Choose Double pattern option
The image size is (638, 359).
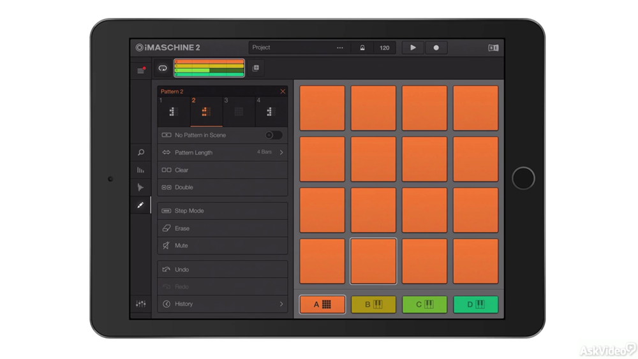click(x=223, y=187)
